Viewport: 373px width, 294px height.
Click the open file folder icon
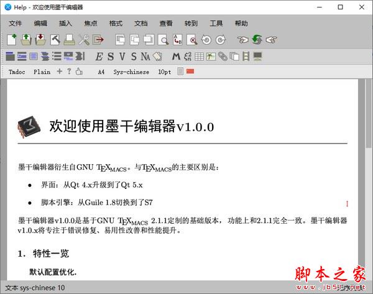(26, 40)
